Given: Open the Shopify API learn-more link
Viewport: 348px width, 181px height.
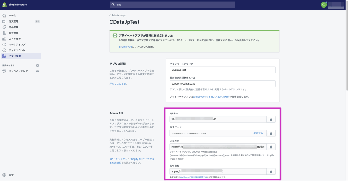Looking at the screenshot, I should (x=125, y=46).
